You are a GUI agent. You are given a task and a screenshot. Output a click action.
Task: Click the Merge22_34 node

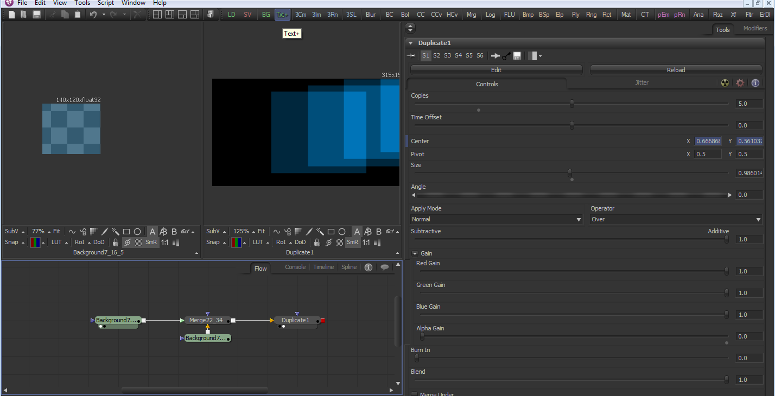207,321
